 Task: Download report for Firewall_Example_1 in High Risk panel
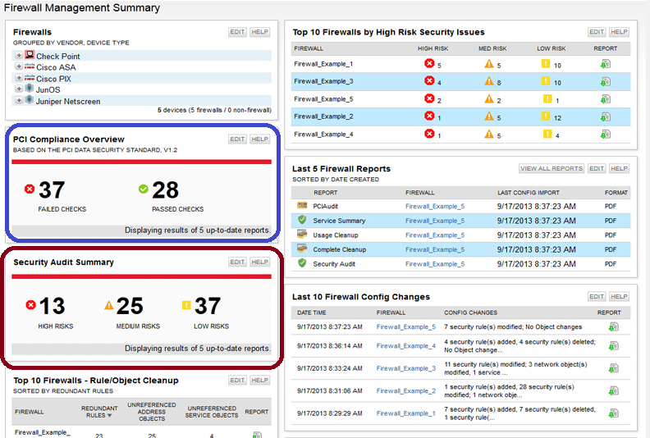(606, 64)
